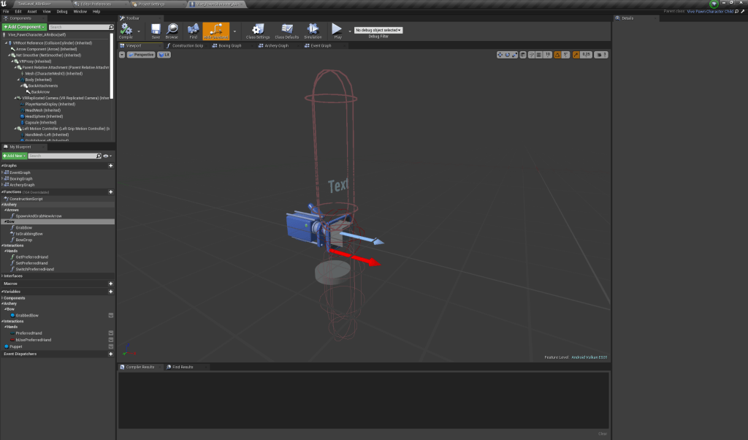Click the Components panel search field
The image size is (748, 440).
(x=79, y=27)
